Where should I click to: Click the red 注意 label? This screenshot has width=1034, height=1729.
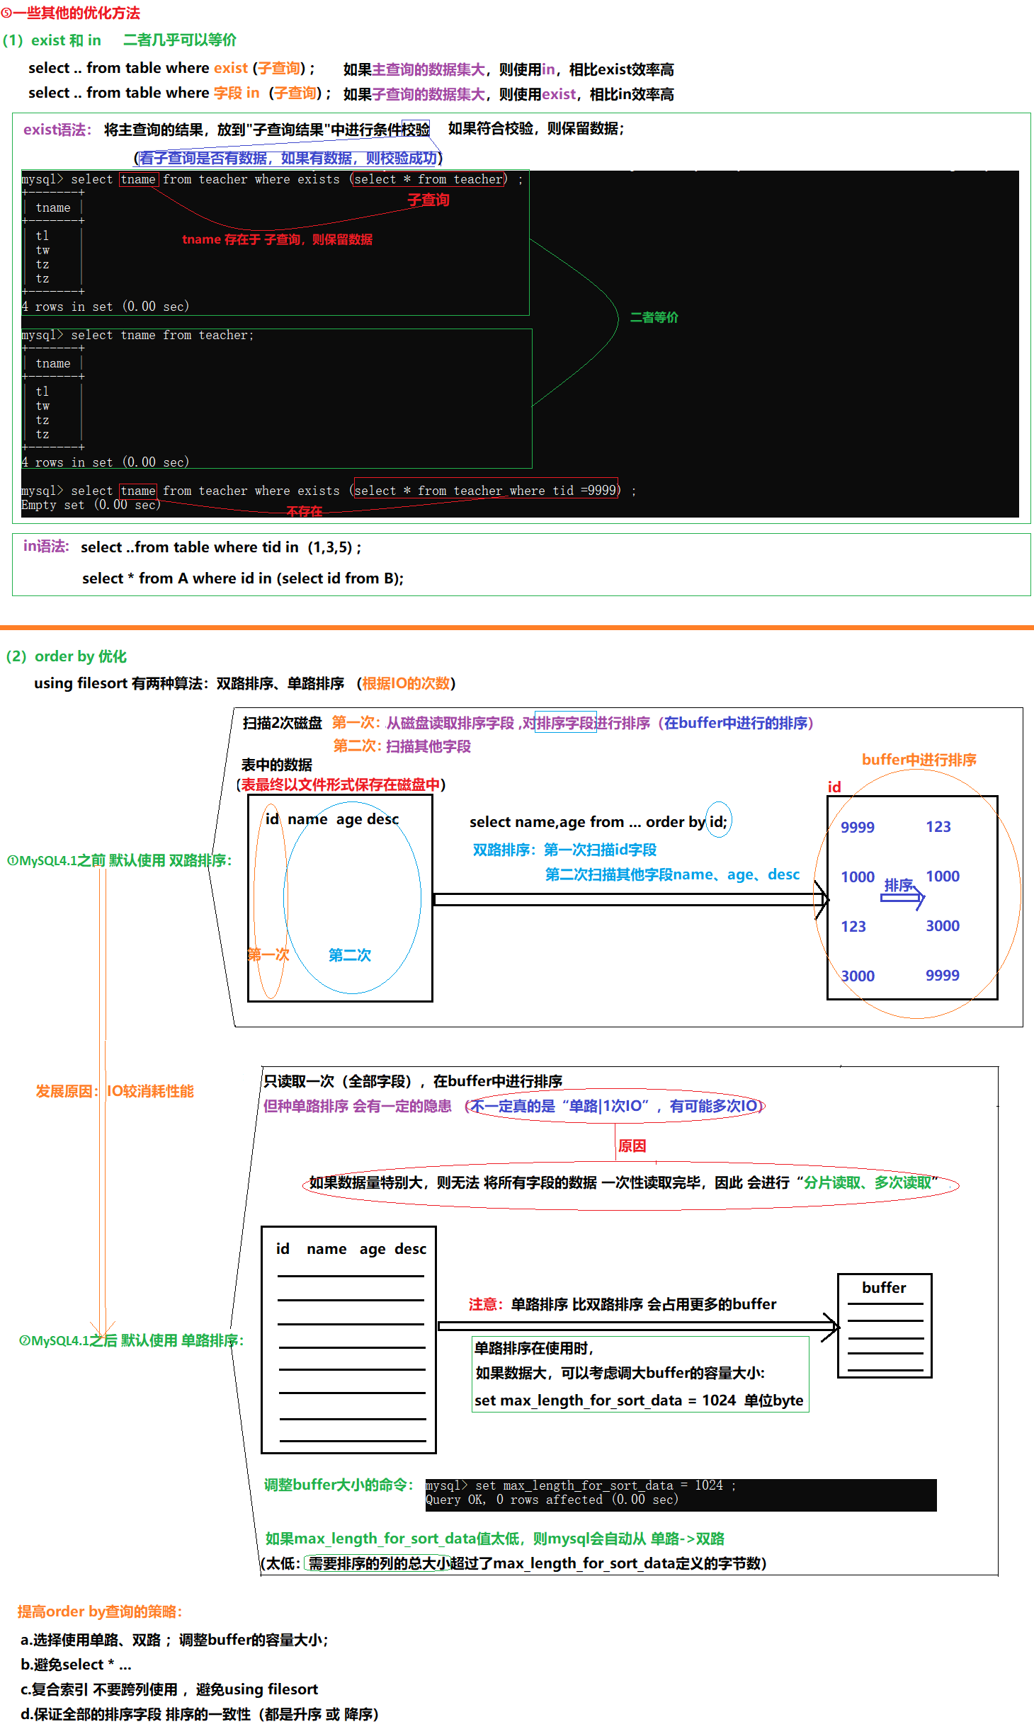(485, 1304)
